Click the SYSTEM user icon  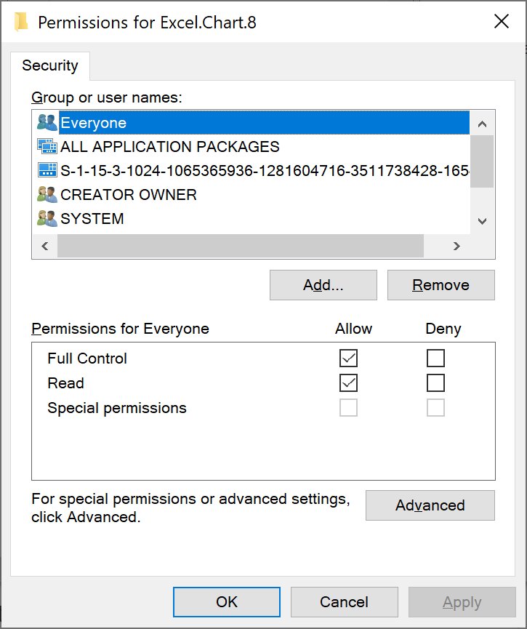tap(47, 219)
